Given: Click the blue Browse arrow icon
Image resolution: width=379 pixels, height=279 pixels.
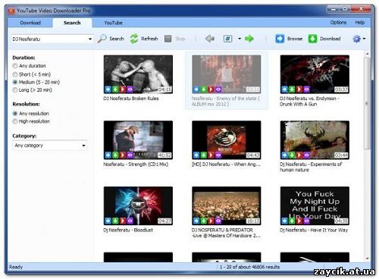Looking at the screenshot, I should [280, 39].
